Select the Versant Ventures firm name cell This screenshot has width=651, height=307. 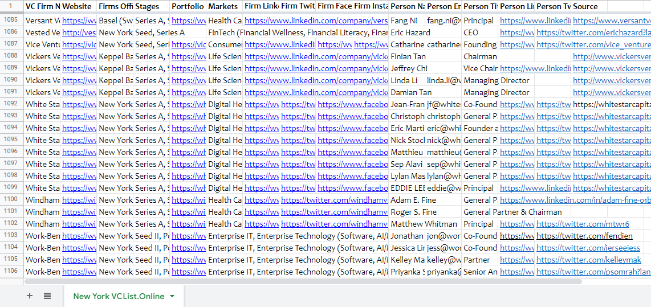click(x=42, y=21)
